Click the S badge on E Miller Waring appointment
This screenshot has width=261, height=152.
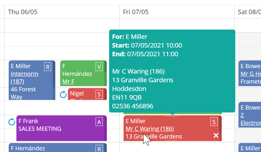214,122
